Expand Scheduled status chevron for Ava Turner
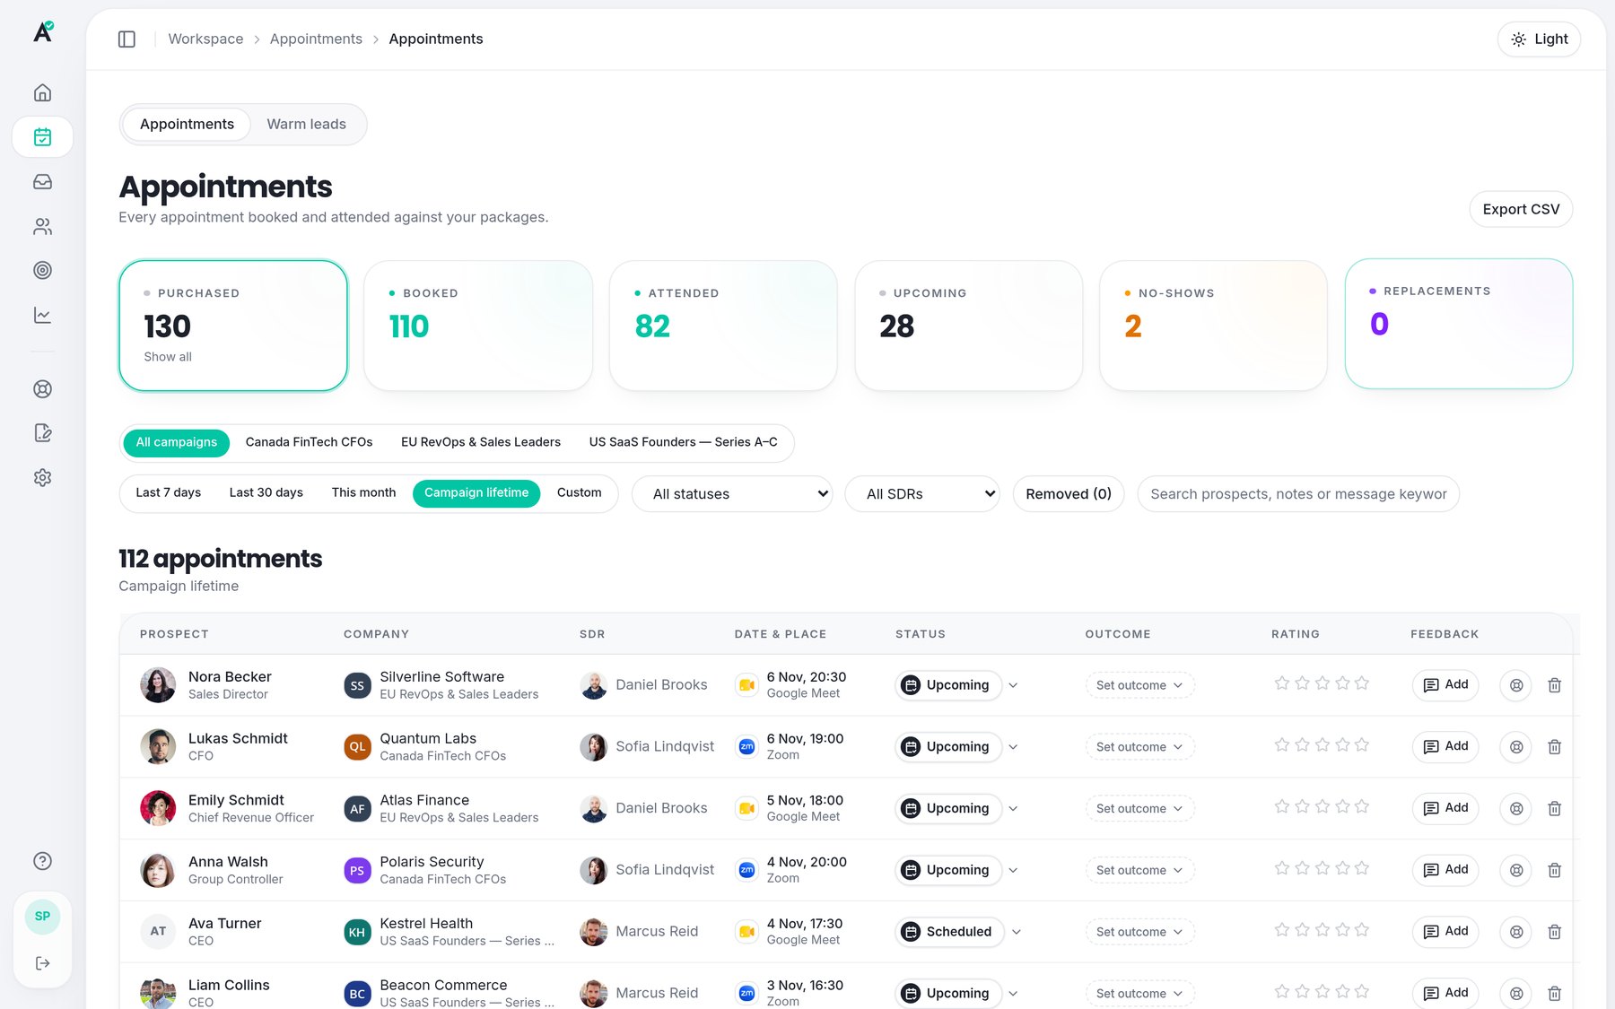The width and height of the screenshot is (1615, 1009). pos(1017,932)
